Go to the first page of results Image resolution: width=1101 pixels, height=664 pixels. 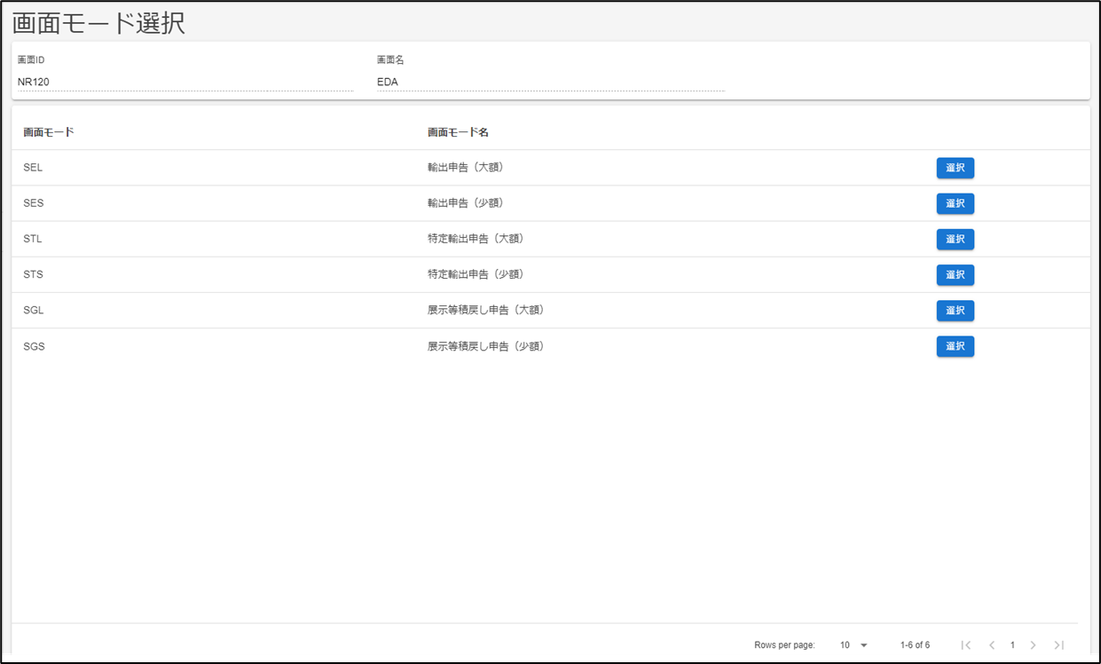pos(966,645)
